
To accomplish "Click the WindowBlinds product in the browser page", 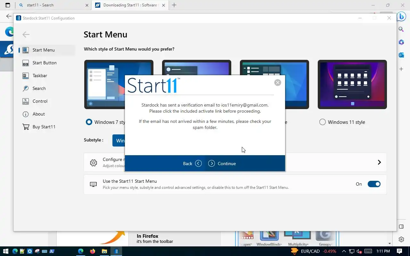I will coord(269,238).
